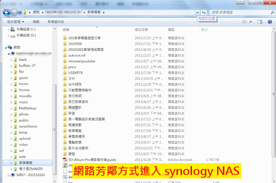This screenshot has width=276, height=183.
Task: Open the recent locations dropdown arrow
Action: (x=20, y=12)
